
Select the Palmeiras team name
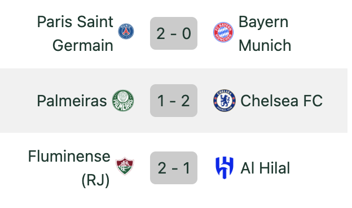72,101
